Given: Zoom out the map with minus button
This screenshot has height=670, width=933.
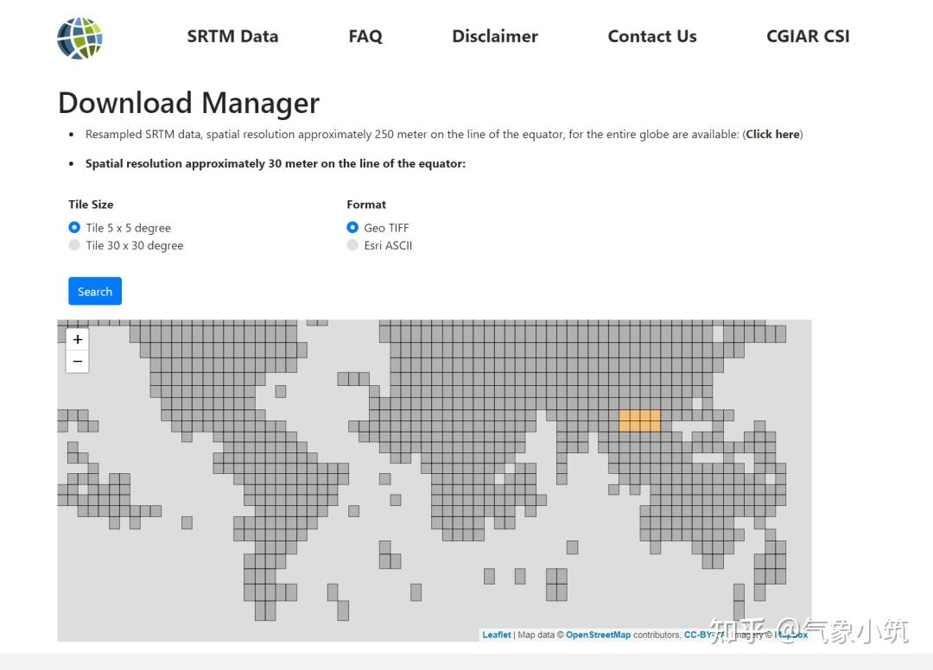Looking at the screenshot, I should coord(78,361).
